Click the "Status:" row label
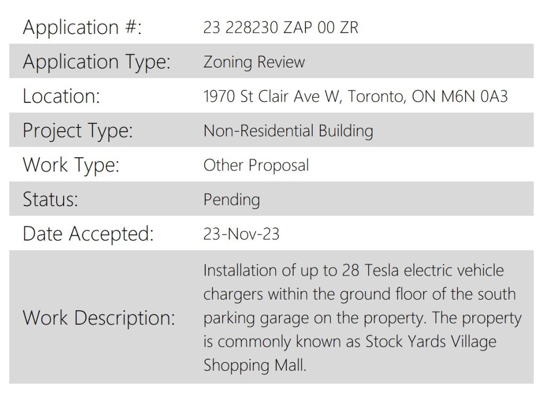This screenshot has width=543, height=393. (50, 199)
